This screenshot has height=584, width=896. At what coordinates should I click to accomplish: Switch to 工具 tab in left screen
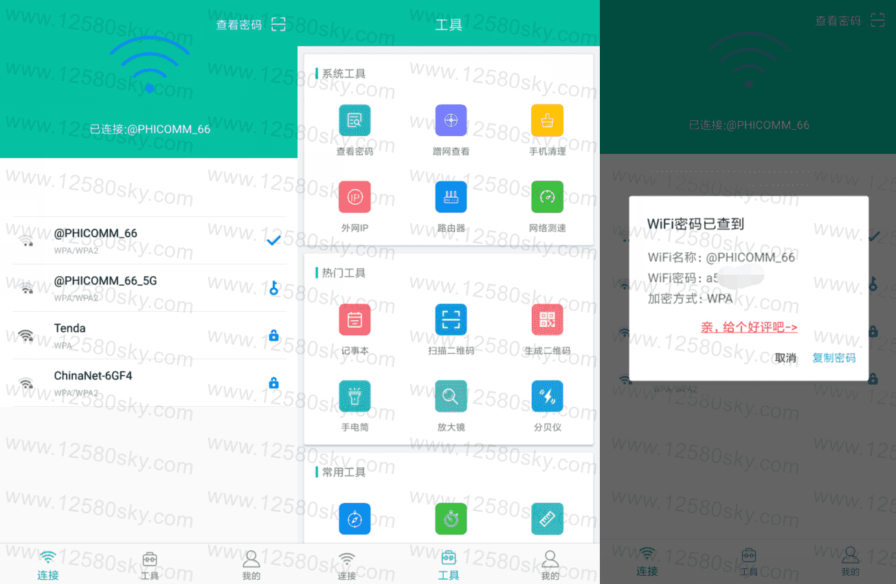coord(150,565)
